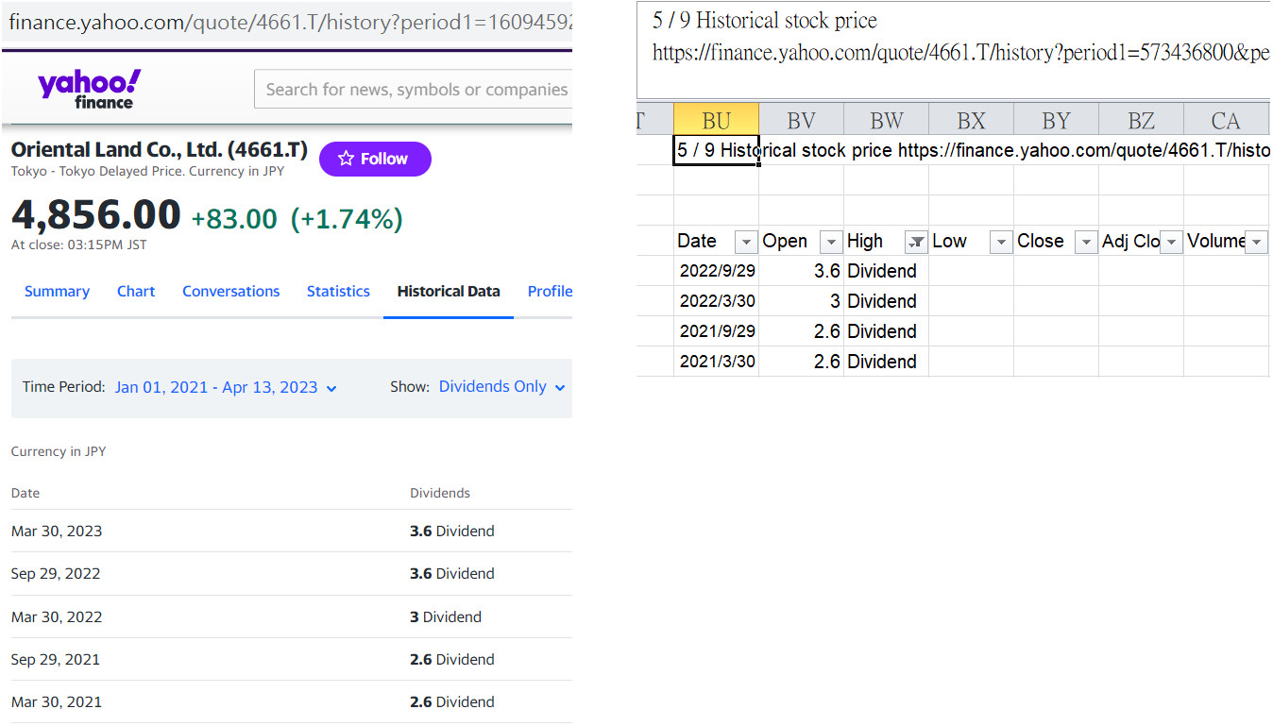Select the spreadsheet cell containing value 3.6

[x=802, y=271]
